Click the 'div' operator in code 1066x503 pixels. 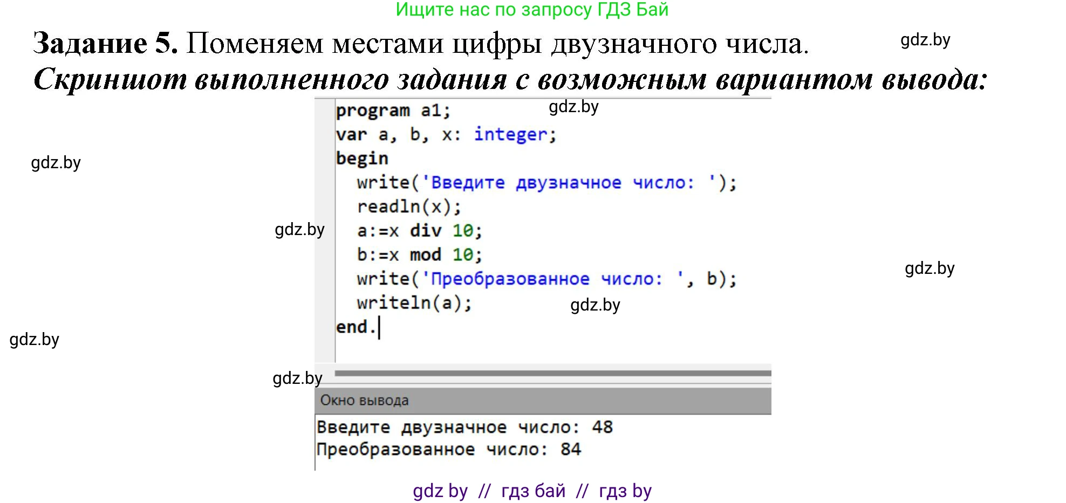tap(425, 231)
